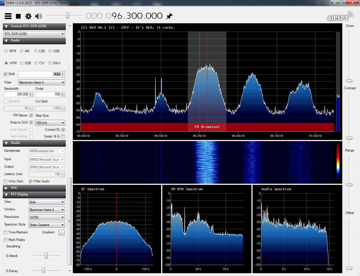Screen dimensions: 360x276
Task: Mute audio with the speaker icon
Action: tap(39, 16)
